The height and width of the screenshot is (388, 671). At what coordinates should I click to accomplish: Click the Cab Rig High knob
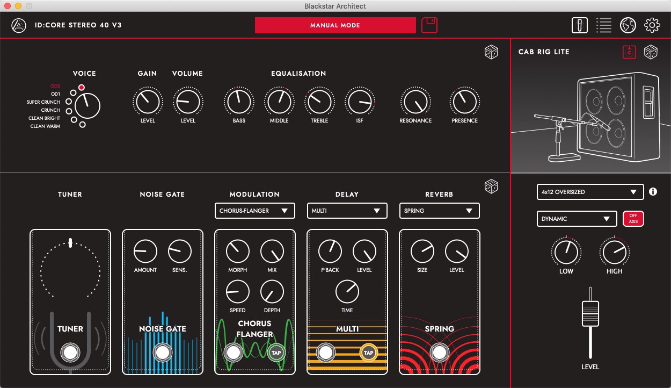tap(615, 252)
